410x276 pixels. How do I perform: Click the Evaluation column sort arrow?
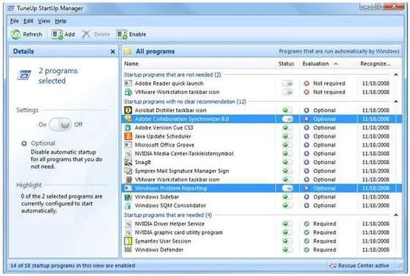coord(336,64)
